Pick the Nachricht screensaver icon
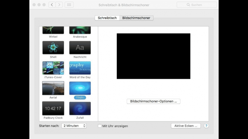This screenshot has width=248, height=139. pos(80,48)
